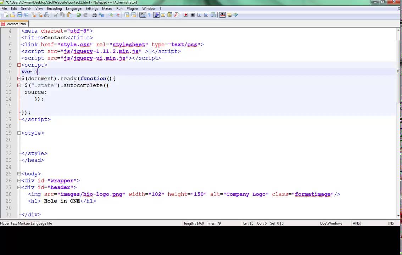This screenshot has height=255, width=402.
Task: Click the Zoom In toolbar icon
Action: click(111, 15)
